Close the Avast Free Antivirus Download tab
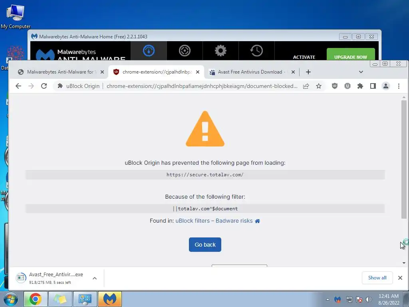Image resolution: width=409 pixels, height=307 pixels. tap(293, 72)
